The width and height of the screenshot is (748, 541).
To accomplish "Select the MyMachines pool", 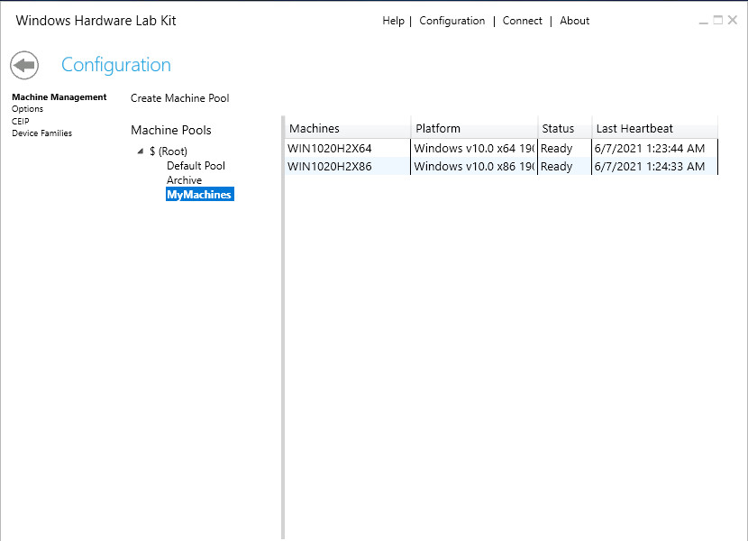I will (199, 195).
